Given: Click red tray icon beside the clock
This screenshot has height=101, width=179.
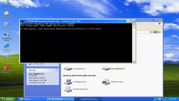Looking at the screenshot, I should click(x=166, y=99).
